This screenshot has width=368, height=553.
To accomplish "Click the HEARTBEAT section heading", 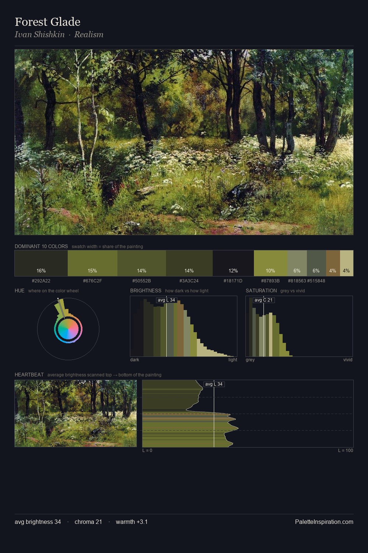I will (29, 375).
